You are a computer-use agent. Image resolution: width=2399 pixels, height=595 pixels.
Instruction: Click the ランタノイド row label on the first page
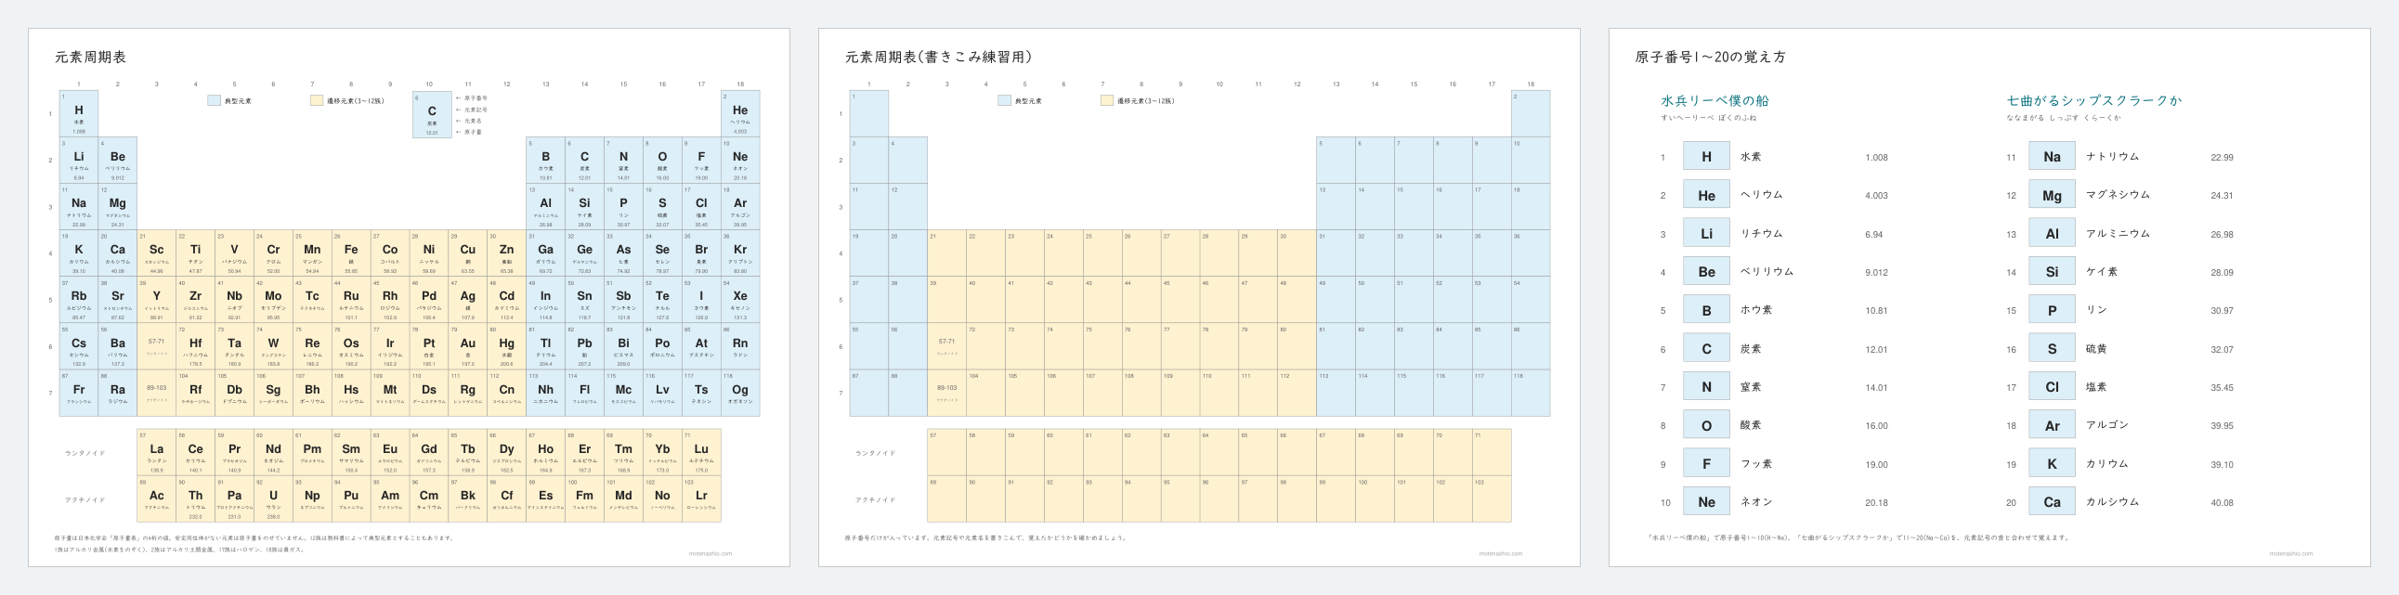pos(85,454)
